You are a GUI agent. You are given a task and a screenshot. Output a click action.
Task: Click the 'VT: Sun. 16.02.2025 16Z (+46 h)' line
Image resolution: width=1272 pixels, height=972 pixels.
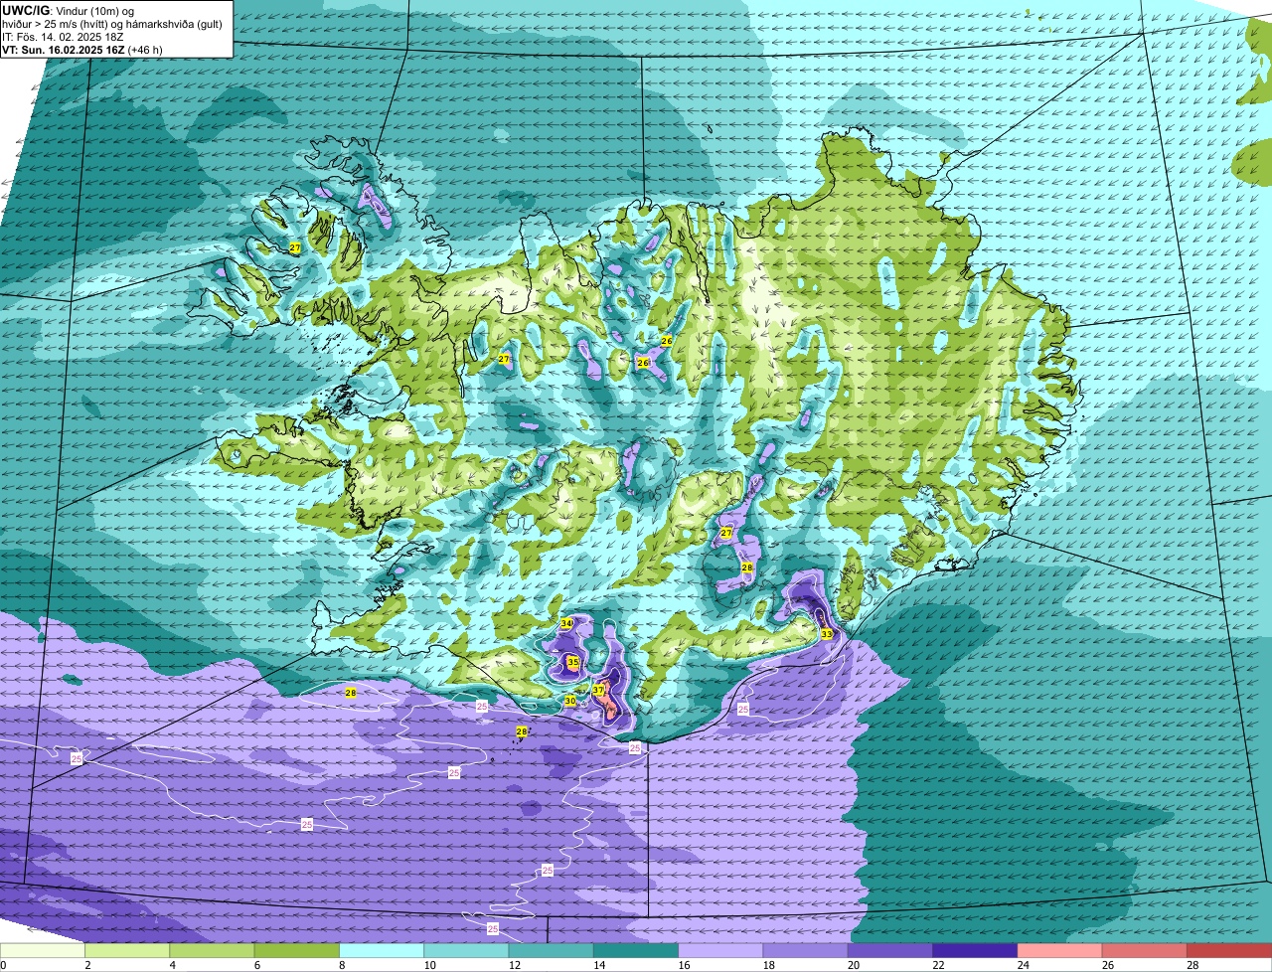pyautogui.click(x=82, y=50)
